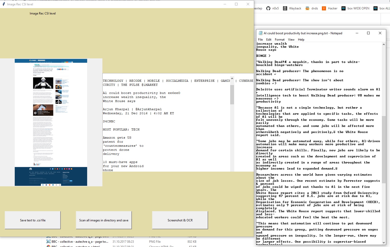Click the 'productivity' line in Notepad
The height and width of the screenshot is (247, 390).
tap(269, 102)
